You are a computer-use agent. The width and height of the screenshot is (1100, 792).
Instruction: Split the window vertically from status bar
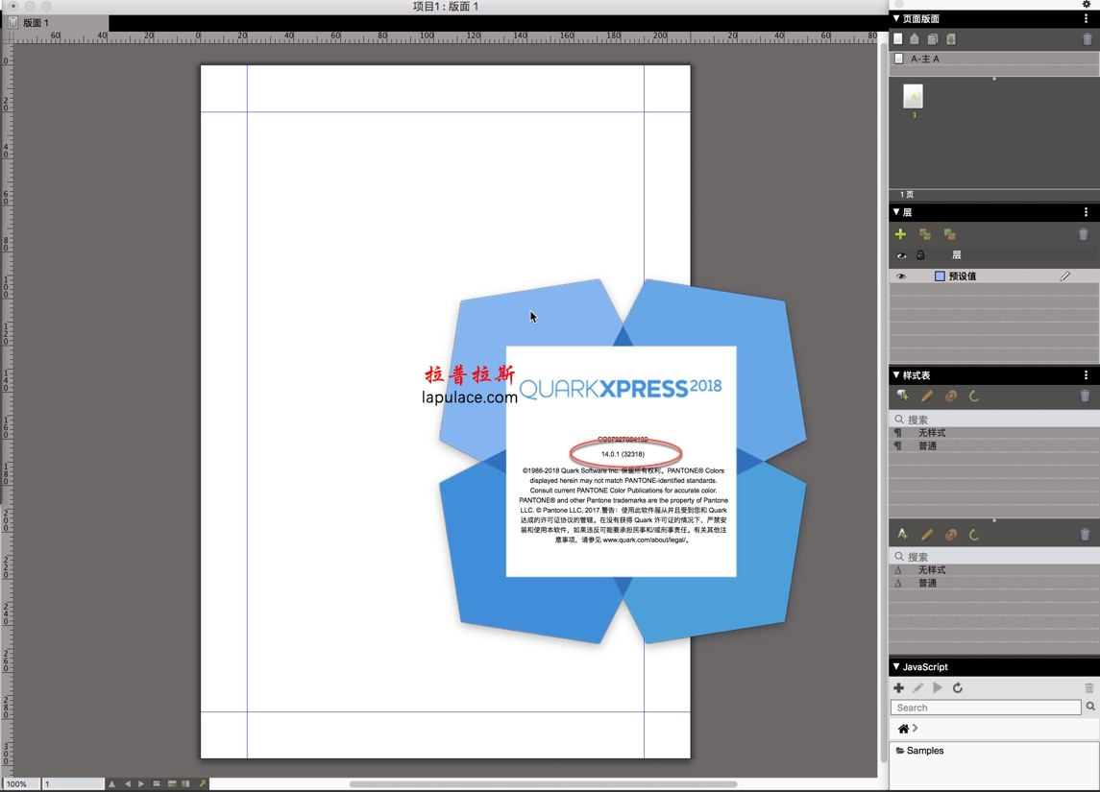(x=186, y=783)
